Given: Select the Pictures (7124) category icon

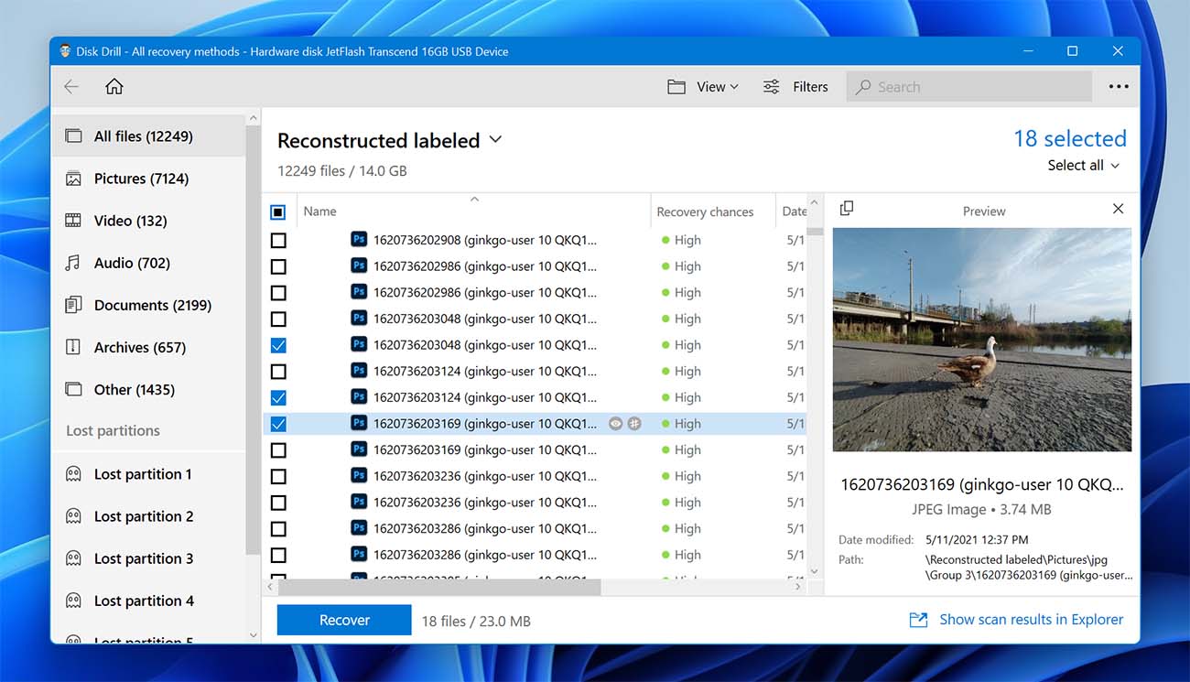Looking at the screenshot, I should click(73, 179).
